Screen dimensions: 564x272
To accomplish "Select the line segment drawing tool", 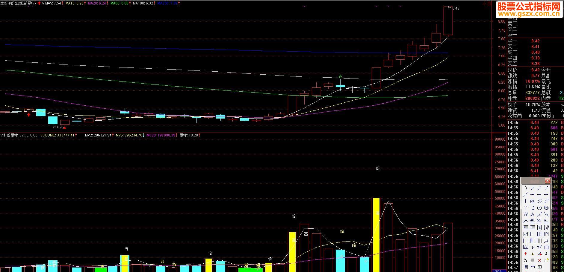I will (533, 188).
